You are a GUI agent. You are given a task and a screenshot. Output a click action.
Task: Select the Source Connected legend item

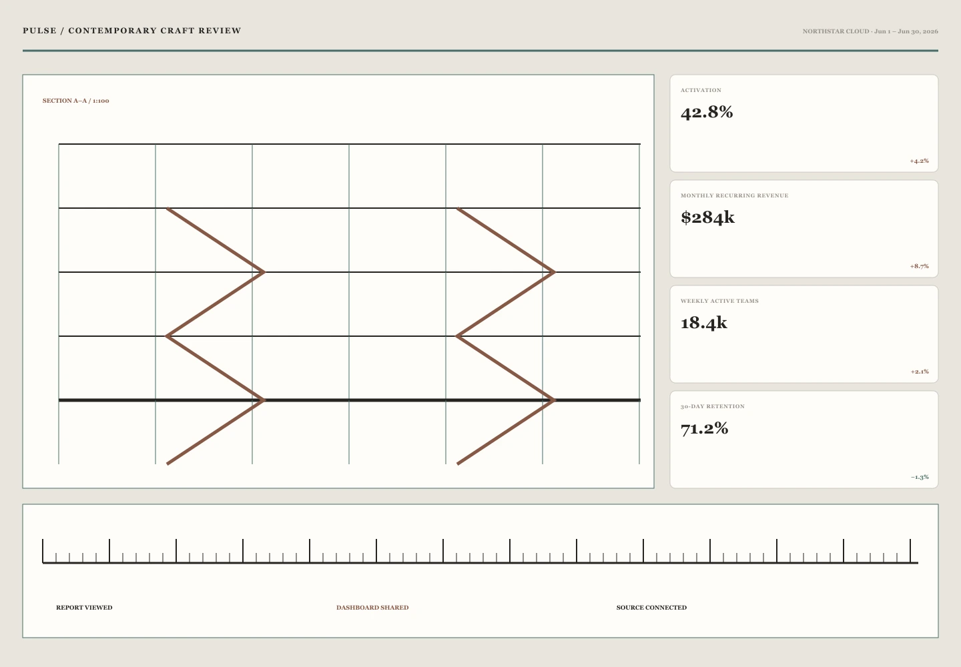651,608
